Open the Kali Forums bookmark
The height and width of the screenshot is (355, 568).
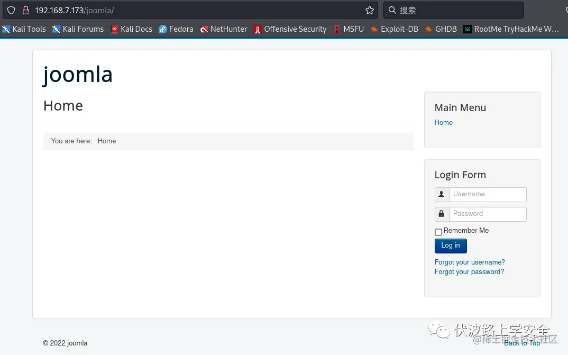(78, 29)
